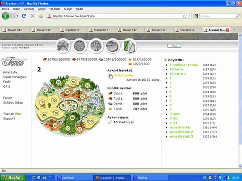
Task: Open the Araçlar menu
Action: pyautogui.click(x=68, y=9)
